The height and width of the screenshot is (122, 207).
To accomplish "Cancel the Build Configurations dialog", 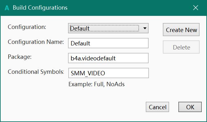I will click(157, 107).
